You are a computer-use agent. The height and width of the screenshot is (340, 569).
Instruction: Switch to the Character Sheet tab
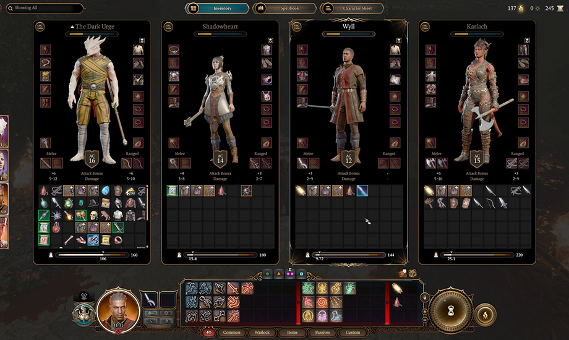[x=352, y=8]
